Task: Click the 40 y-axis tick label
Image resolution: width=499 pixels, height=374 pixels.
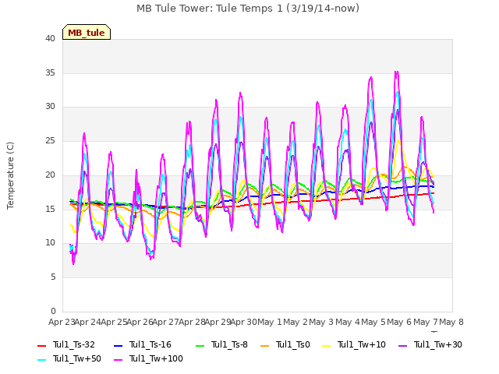Action: [x=50, y=38]
